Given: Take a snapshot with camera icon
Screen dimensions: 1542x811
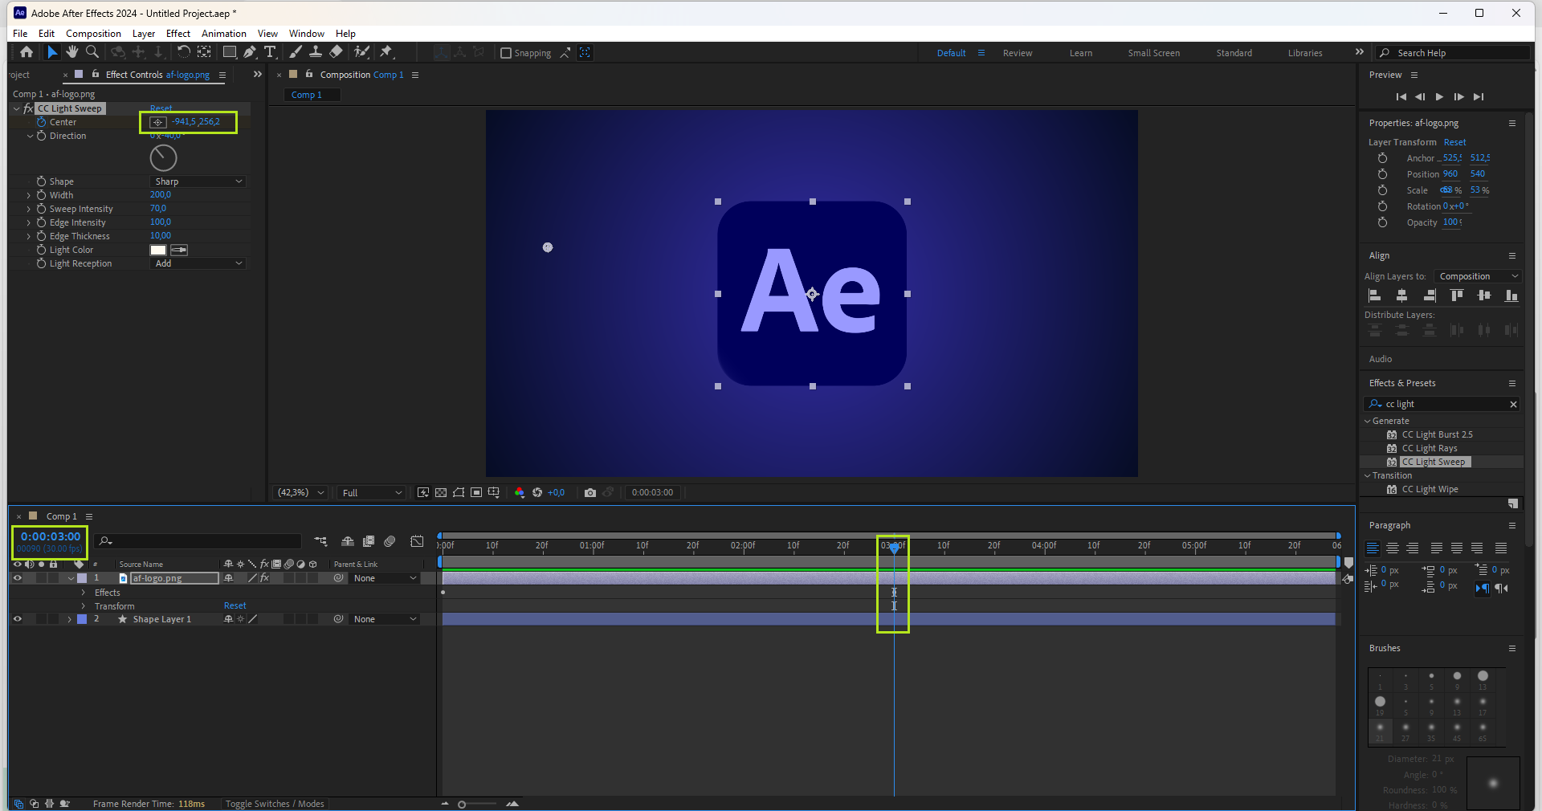Looking at the screenshot, I should tap(590, 493).
